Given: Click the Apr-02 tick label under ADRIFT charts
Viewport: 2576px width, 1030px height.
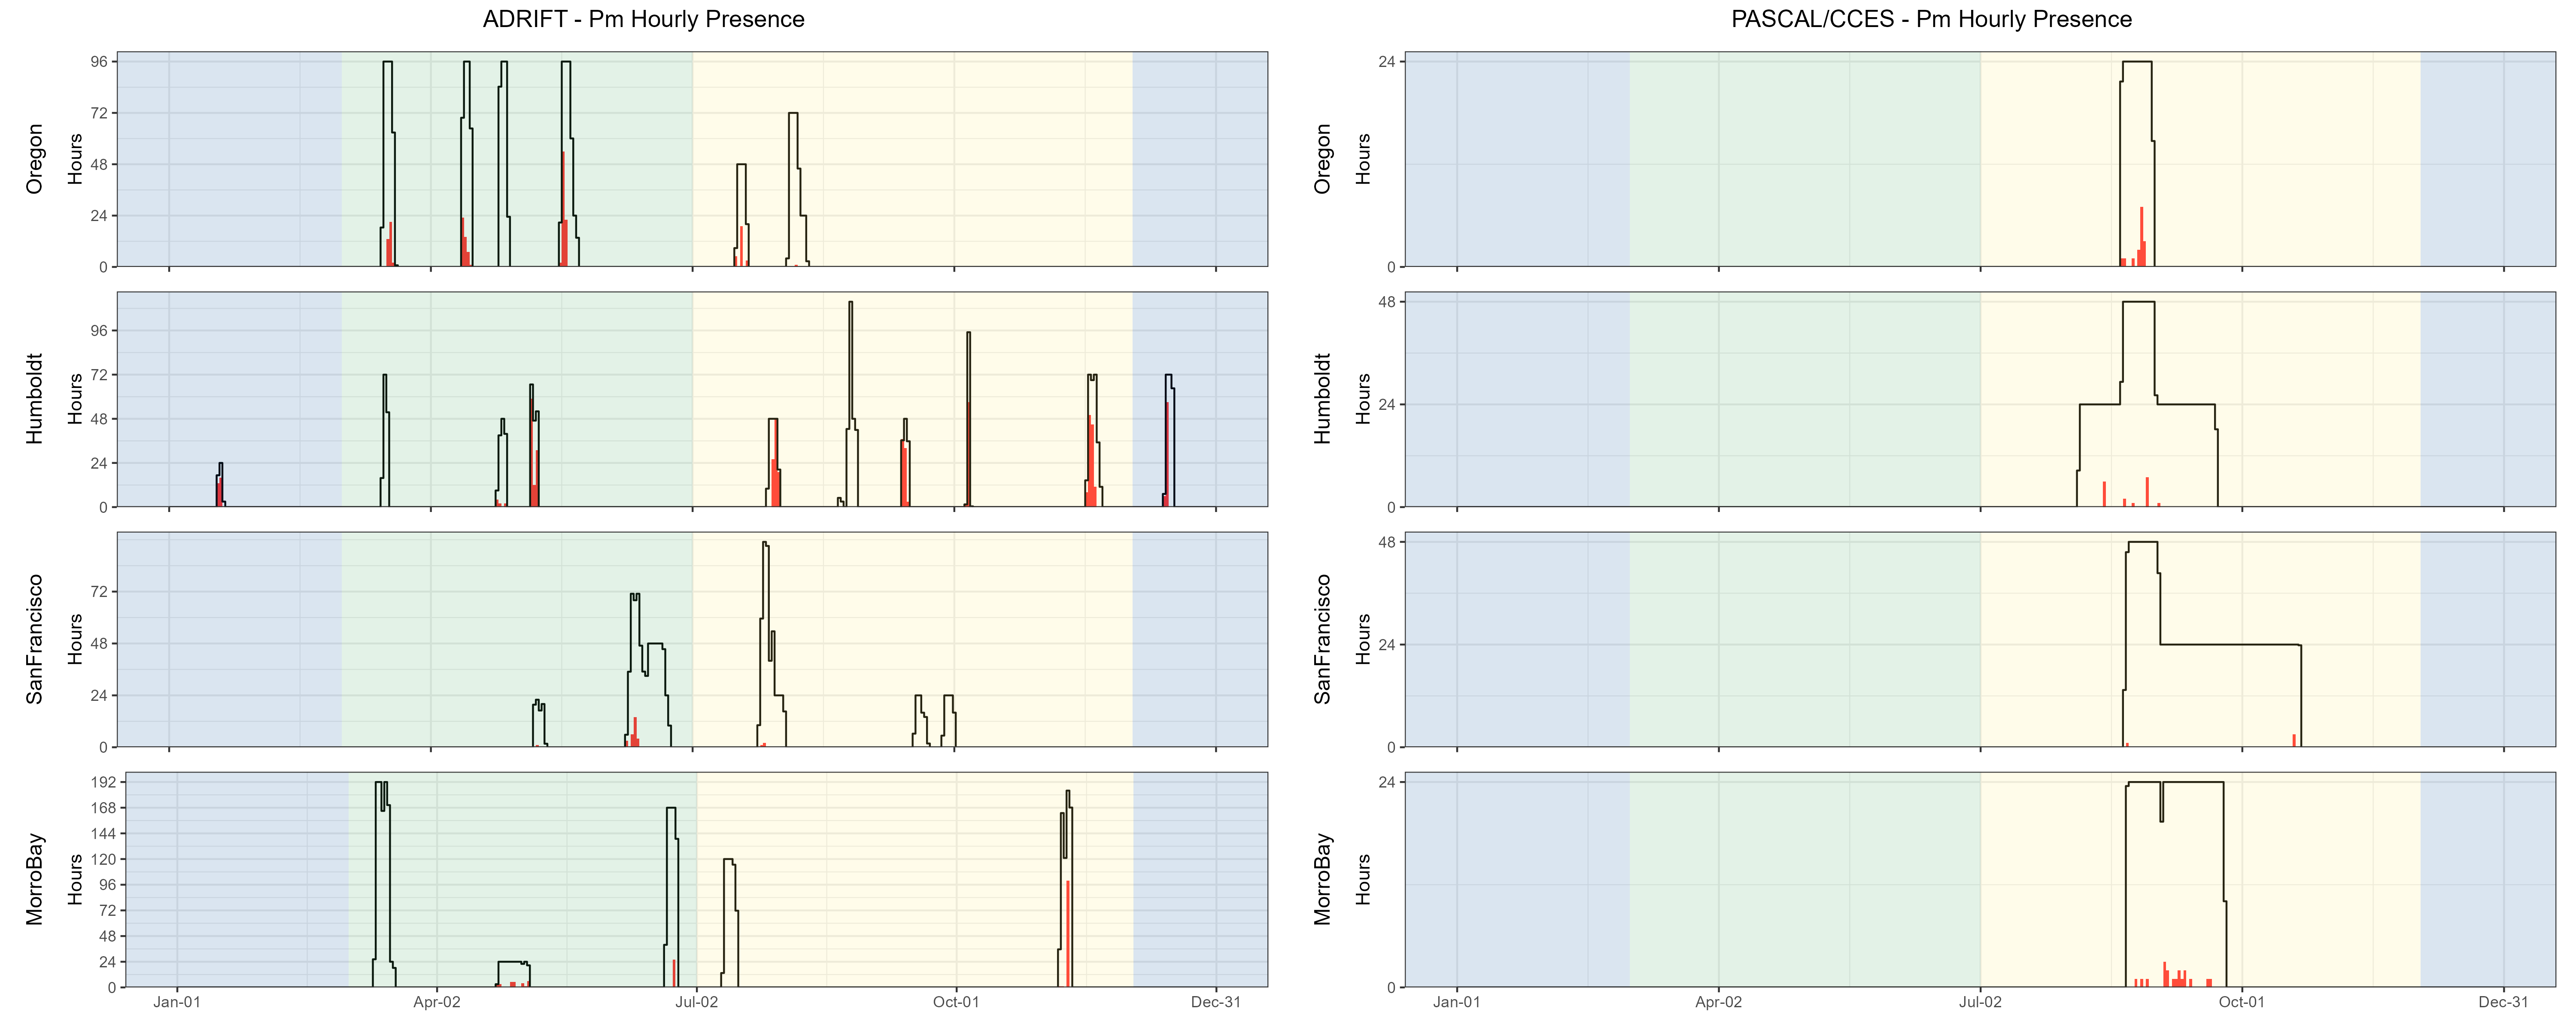Looking at the screenshot, I should 437,1002.
